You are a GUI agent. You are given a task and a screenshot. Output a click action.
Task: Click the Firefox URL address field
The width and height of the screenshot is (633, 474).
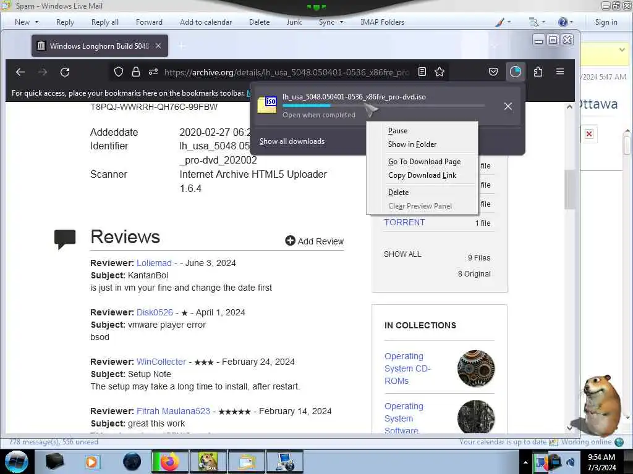(287, 72)
